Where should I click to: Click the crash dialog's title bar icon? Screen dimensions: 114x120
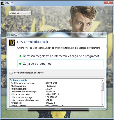click(x=9, y=35)
